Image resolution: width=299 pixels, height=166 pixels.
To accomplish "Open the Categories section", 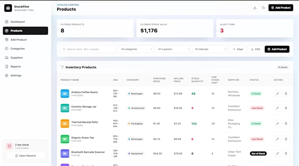I will pyautogui.click(x=26, y=49).
